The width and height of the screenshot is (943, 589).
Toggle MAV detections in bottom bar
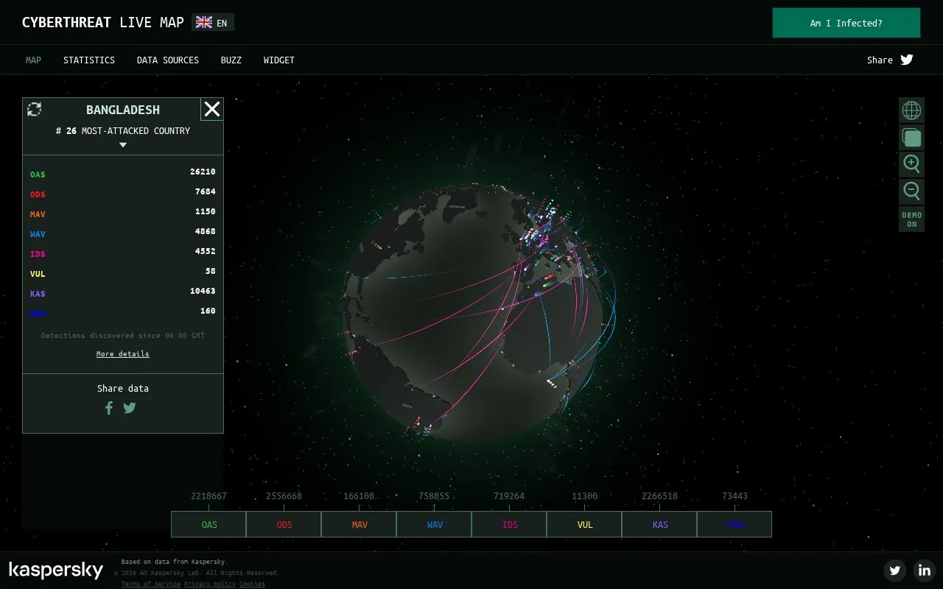360,524
